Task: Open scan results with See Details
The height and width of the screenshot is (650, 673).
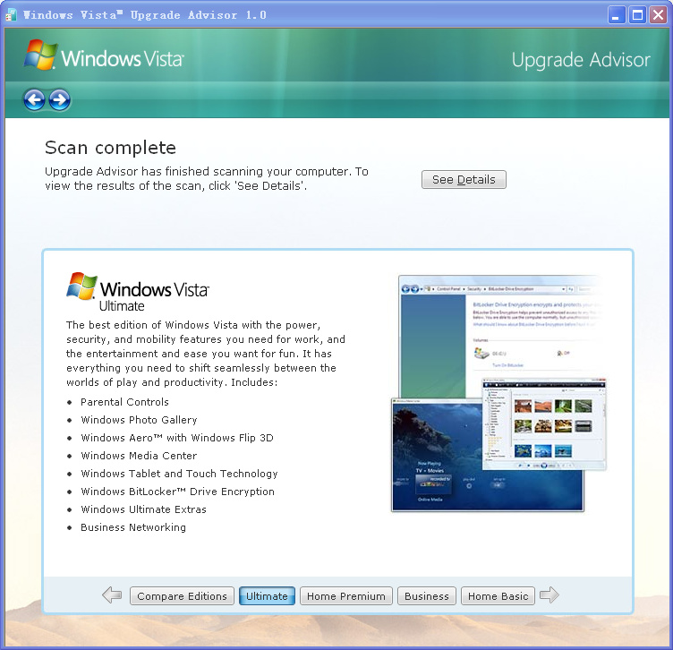Action: pos(464,179)
